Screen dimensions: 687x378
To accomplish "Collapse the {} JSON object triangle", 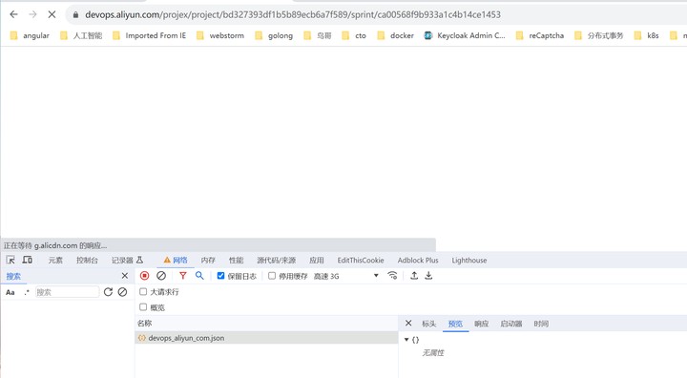I will (x=406, y=340).
